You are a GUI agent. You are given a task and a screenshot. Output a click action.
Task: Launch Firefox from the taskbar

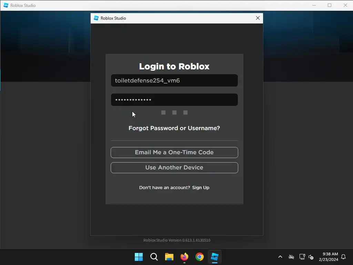point(184,257)
